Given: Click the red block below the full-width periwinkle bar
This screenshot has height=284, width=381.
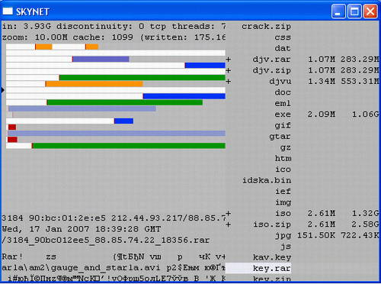Looking at the screenshot, I should pos(12,140).
